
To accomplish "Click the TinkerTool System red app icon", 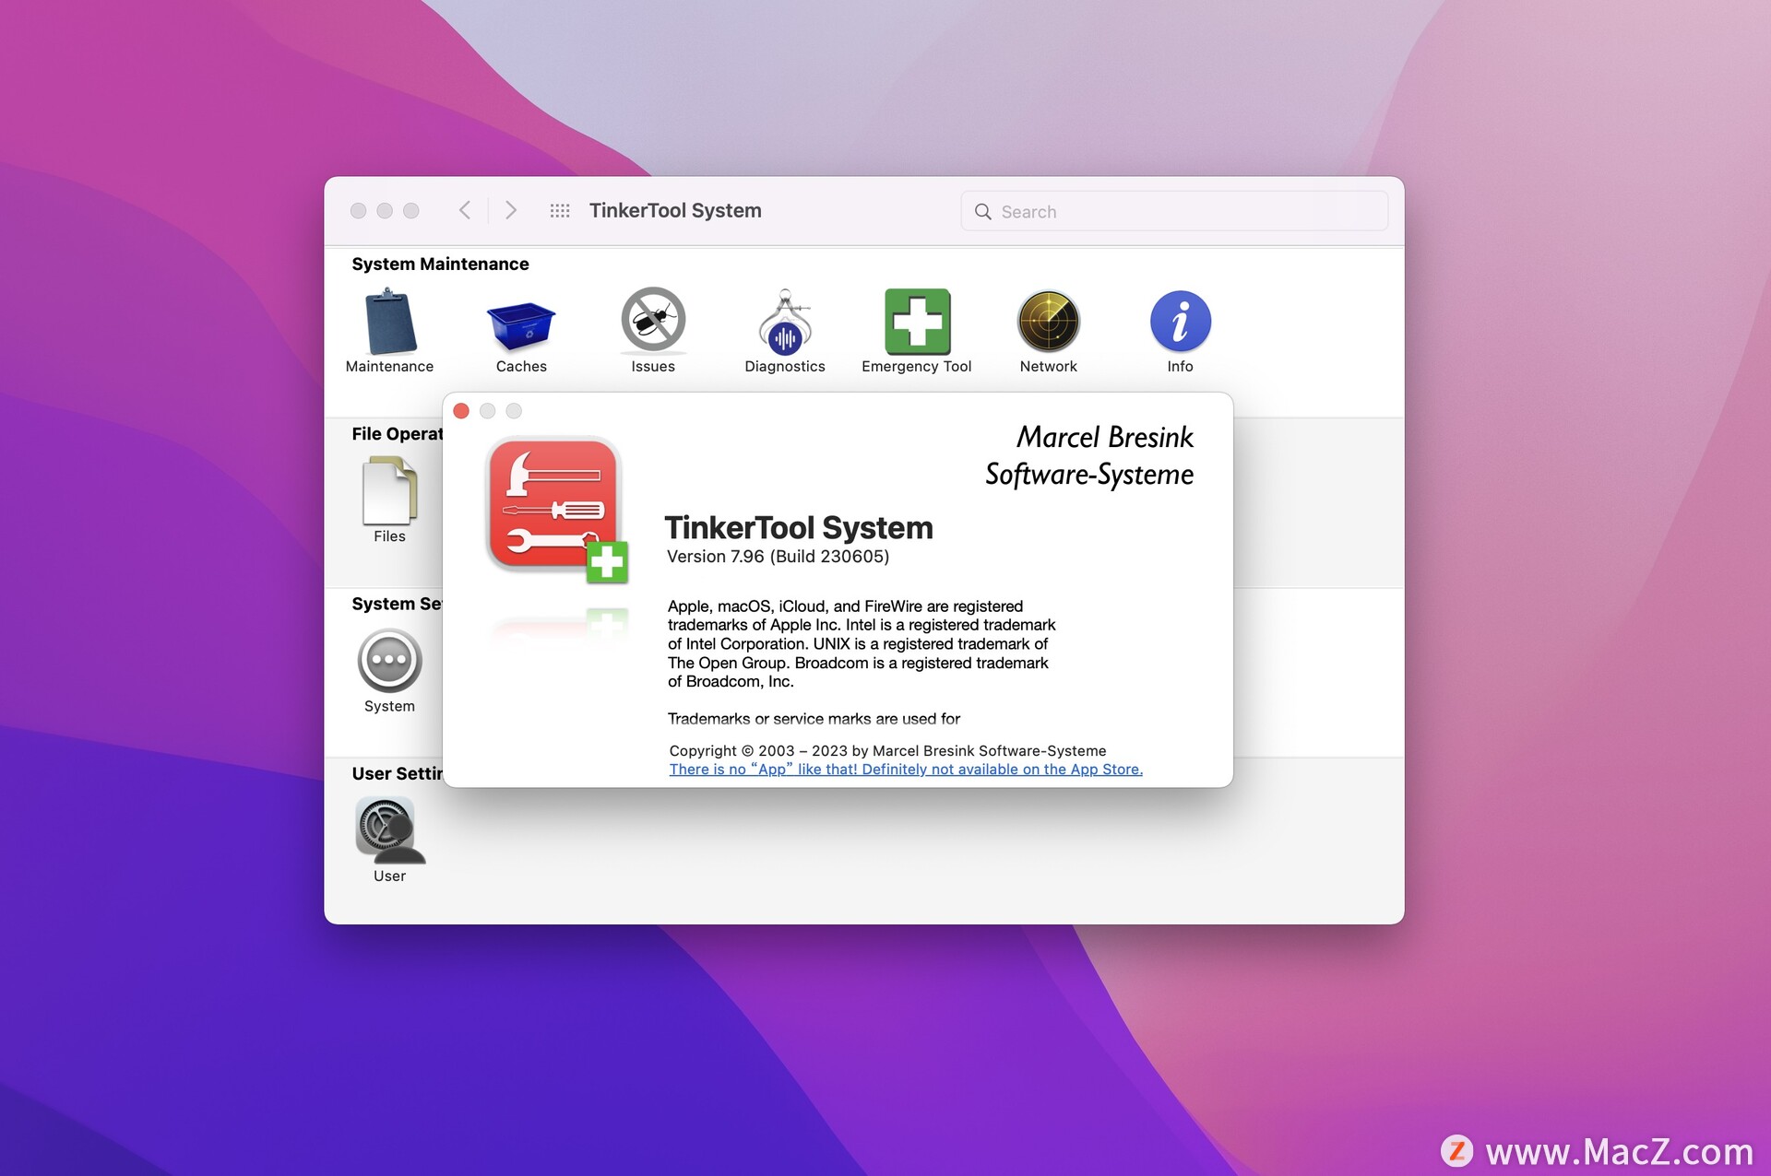I will (557, 510).
